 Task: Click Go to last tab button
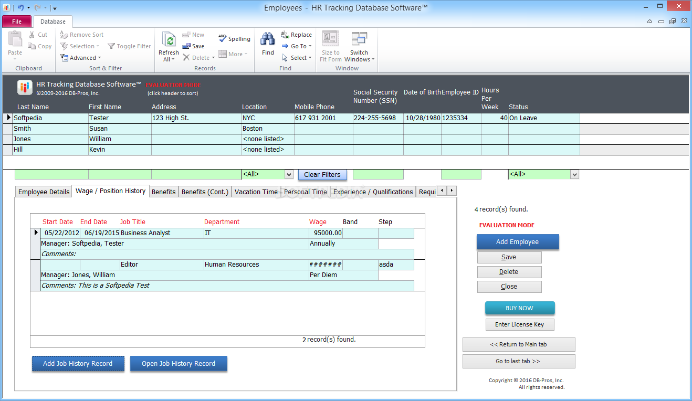pos(519,361)
